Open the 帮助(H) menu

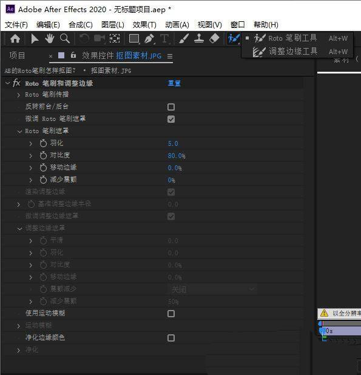266,25
